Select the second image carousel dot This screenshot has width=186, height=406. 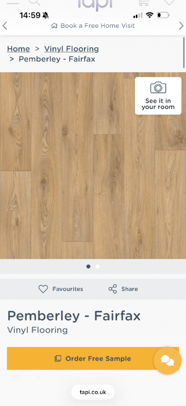pyautogui.click(x=98, y=266)
